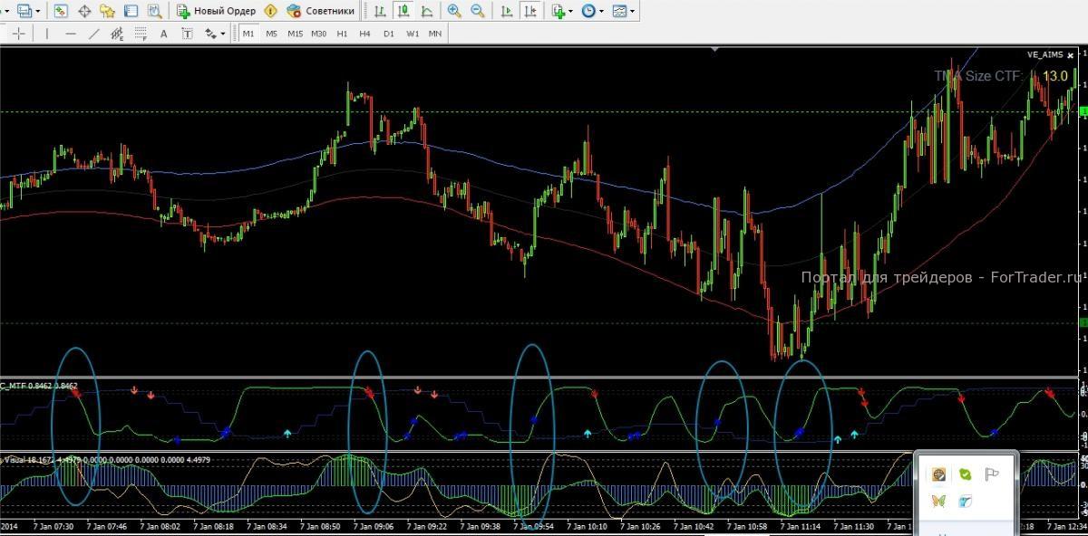
Task: Switch to H1 timeframe
Action: (x=342, y=33)
